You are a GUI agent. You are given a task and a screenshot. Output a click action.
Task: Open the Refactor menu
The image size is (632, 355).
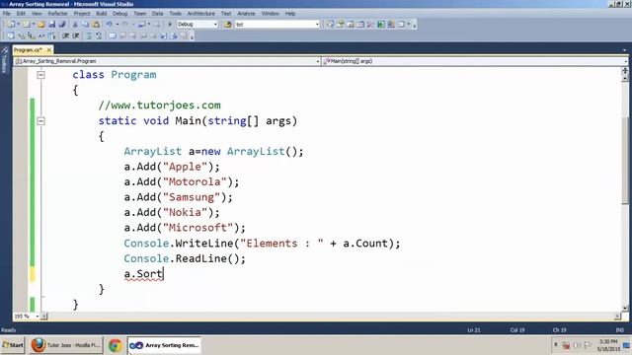[x=57, y=13]
